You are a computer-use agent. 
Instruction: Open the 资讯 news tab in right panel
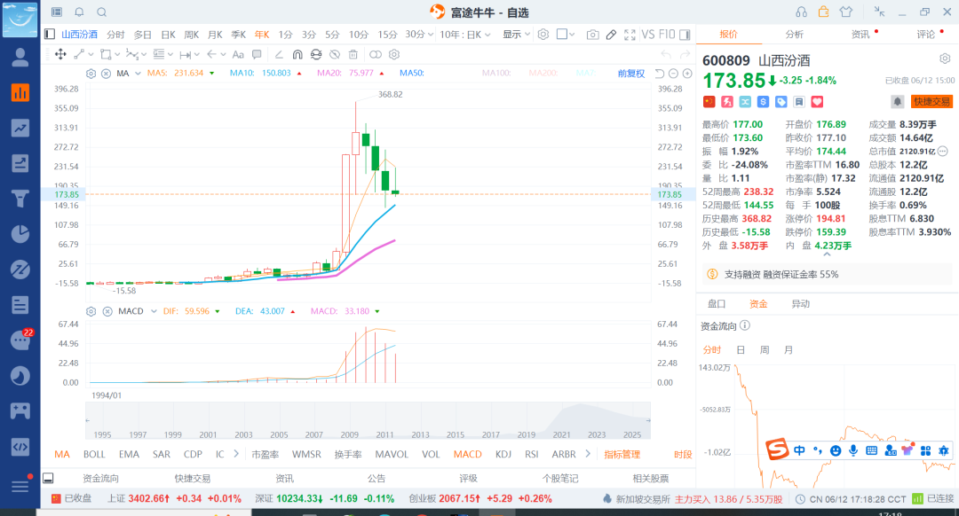(x=860, y=35)
